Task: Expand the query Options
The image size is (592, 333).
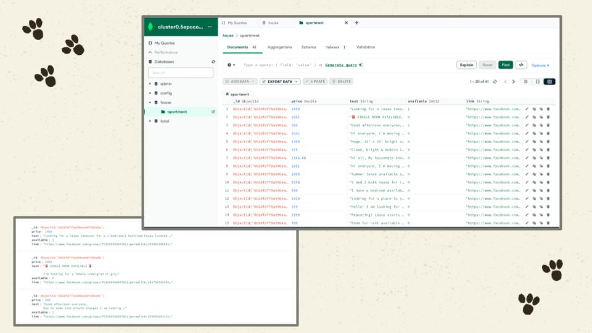Action: pyautogui.click(x=540, y=65)
